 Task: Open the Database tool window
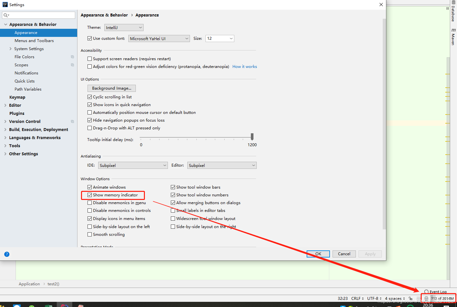point(453,11)
